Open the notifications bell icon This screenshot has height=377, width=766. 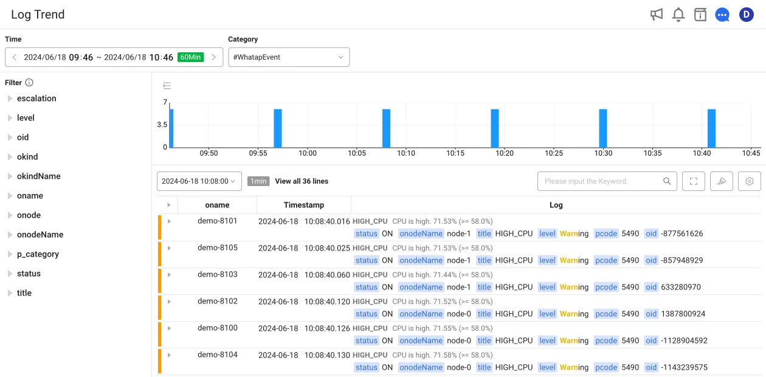point(678,15)
